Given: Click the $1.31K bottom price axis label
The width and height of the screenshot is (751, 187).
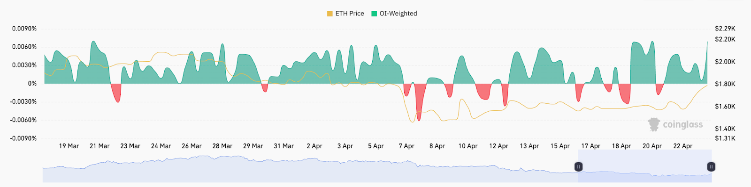Looking at the screenshot, I should pos(725,138).
